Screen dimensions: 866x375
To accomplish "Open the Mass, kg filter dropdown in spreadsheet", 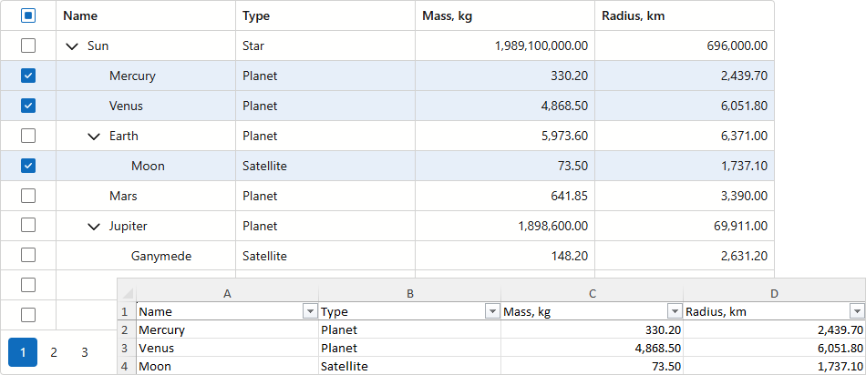I will (x=675, y=311).
